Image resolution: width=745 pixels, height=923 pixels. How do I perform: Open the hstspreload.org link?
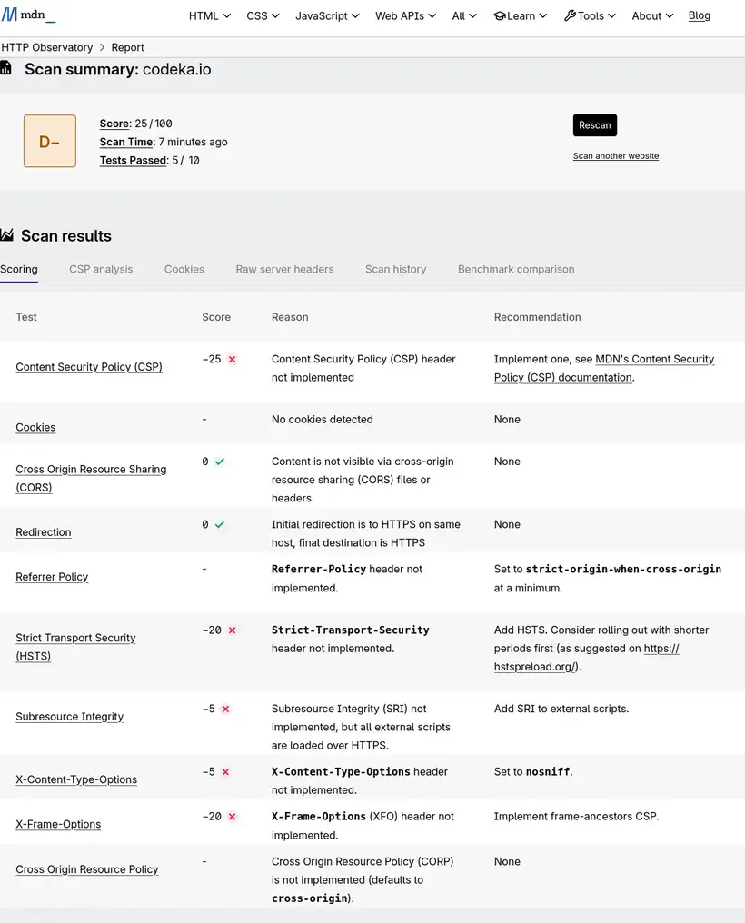[536, 667]
